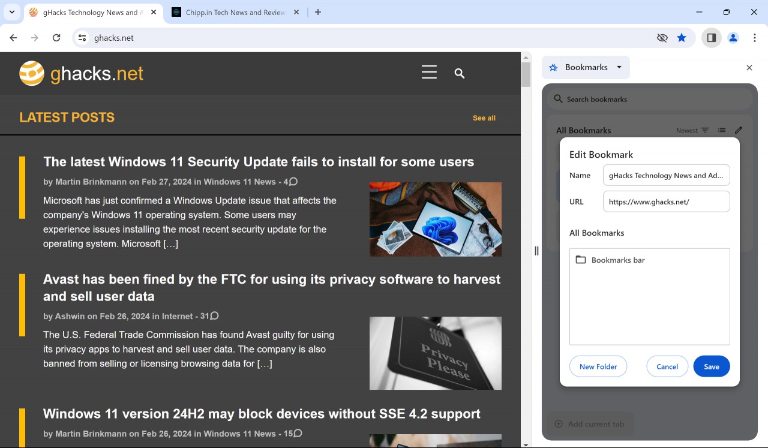Close the gHacks Technology News tab
This screenshot has height=448, width=768.
(x=154, y=12)
